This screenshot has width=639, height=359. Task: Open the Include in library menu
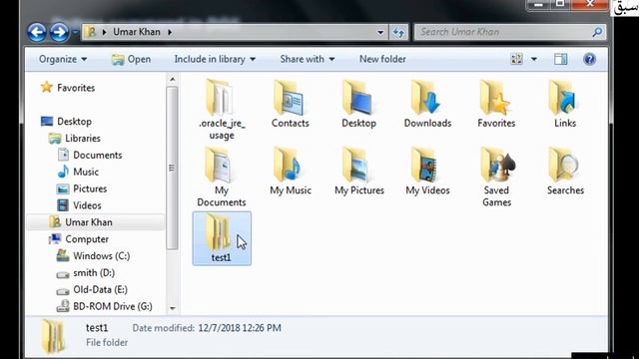216,60
